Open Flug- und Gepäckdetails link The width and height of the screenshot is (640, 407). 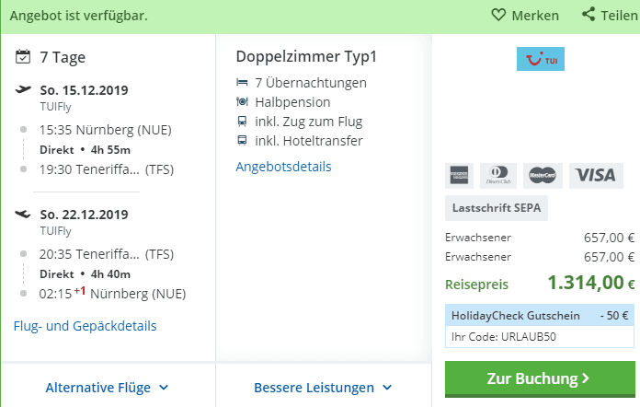tap(85, 326)
